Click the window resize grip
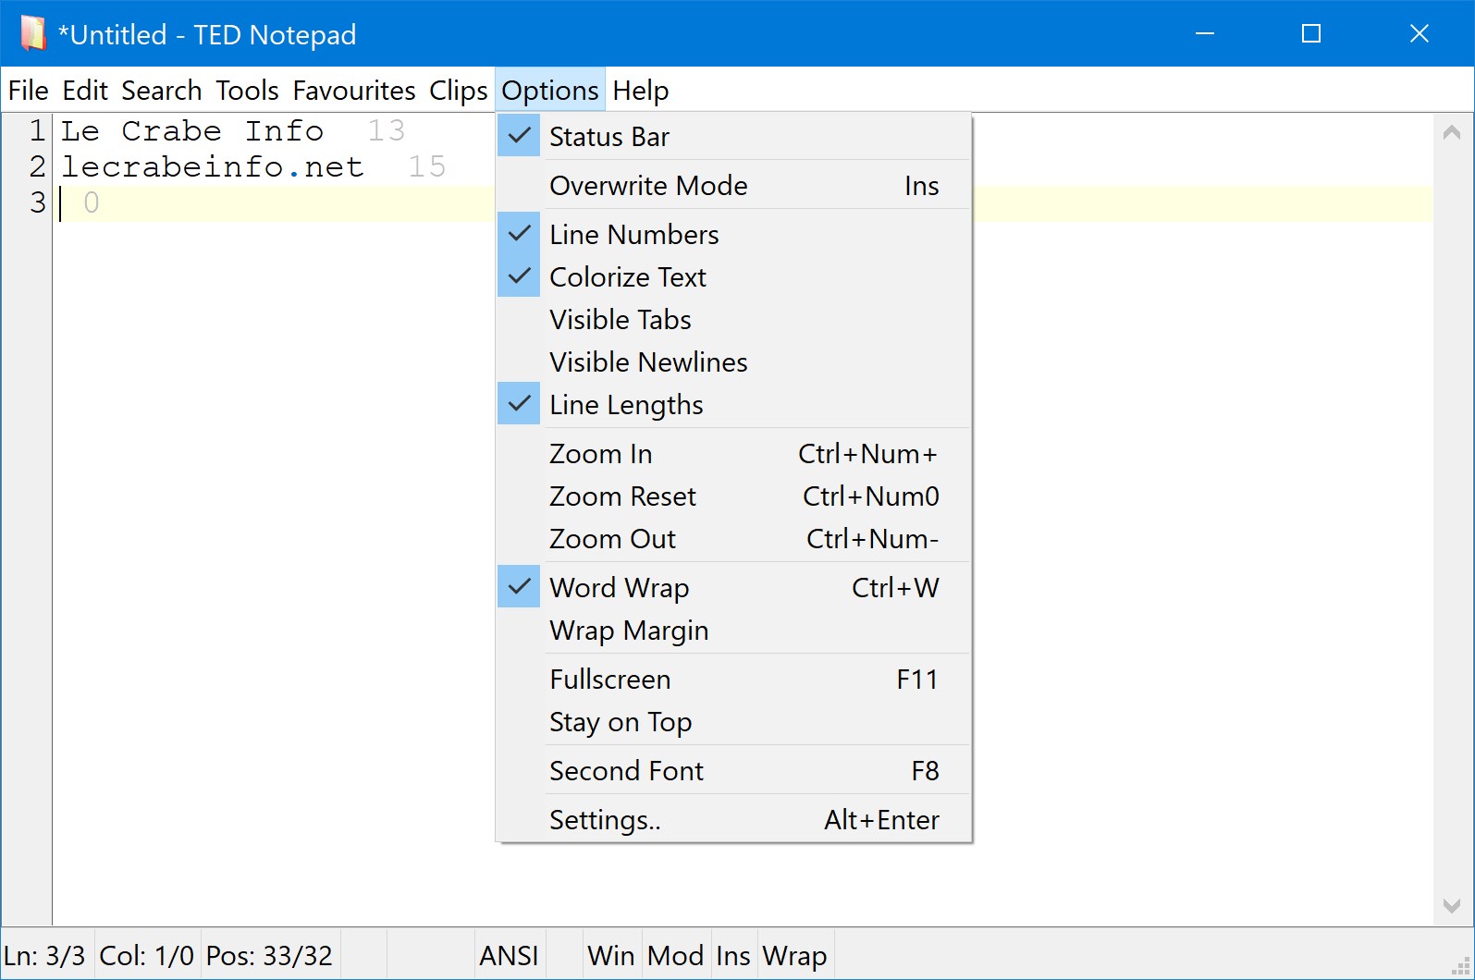Screen dimensions: 1475x980 click(1461, 966)
